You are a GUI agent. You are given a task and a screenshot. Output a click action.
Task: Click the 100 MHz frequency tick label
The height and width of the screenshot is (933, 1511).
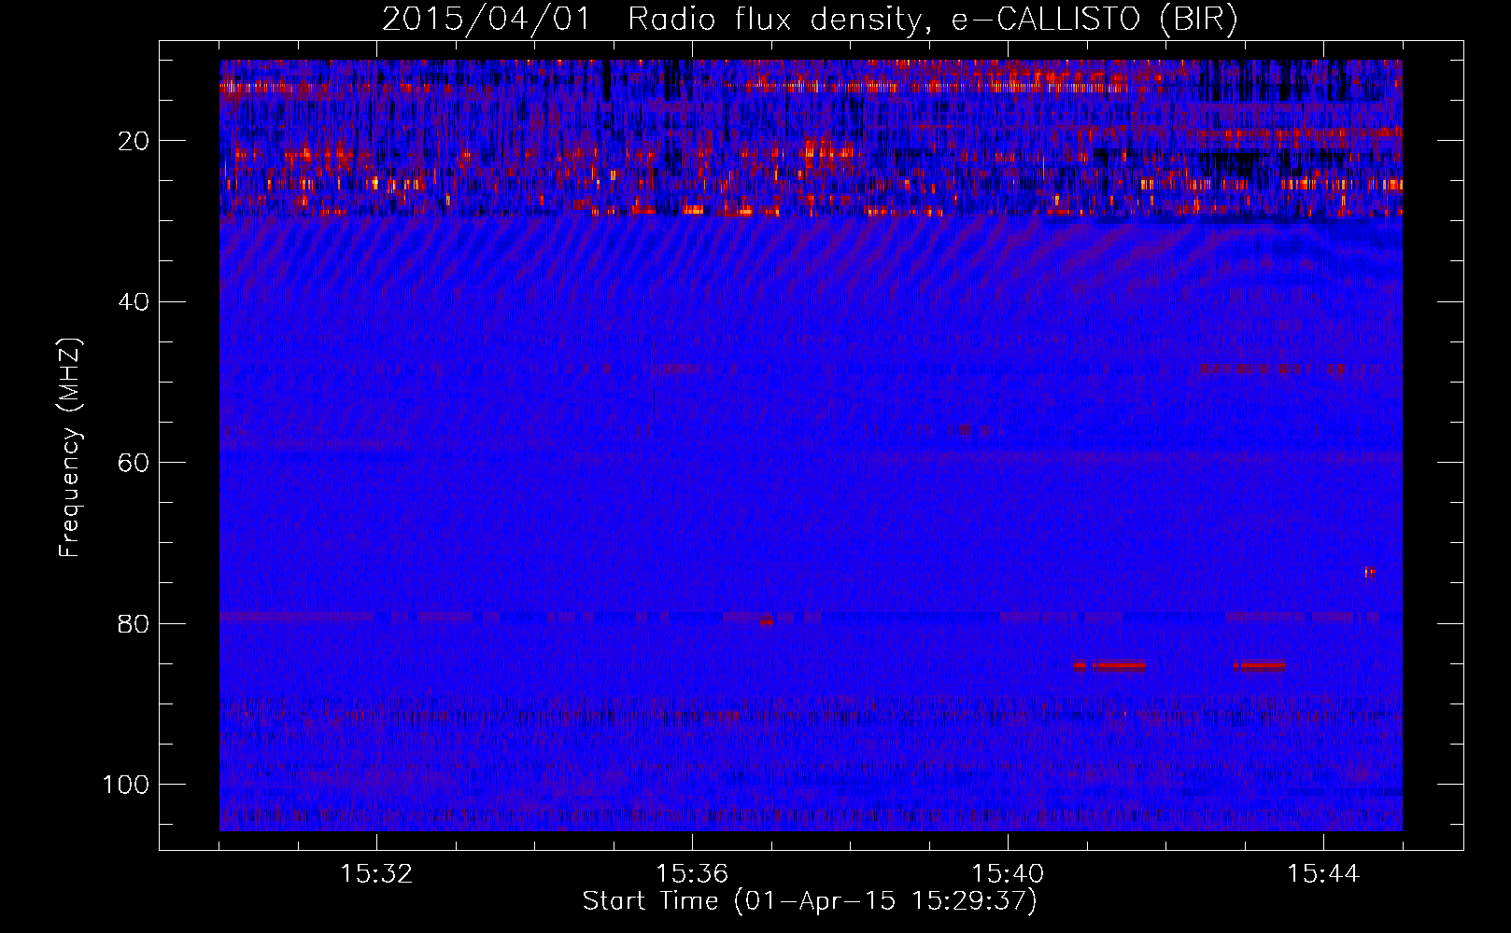[x=126, y=784]
